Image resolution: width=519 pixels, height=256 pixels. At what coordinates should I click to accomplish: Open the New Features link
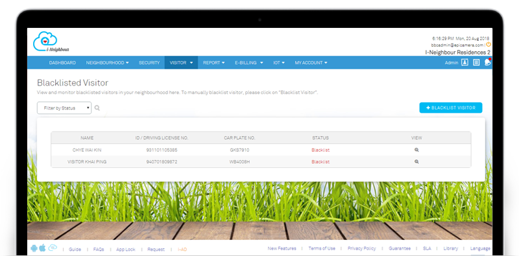click(x=282, y=248)
